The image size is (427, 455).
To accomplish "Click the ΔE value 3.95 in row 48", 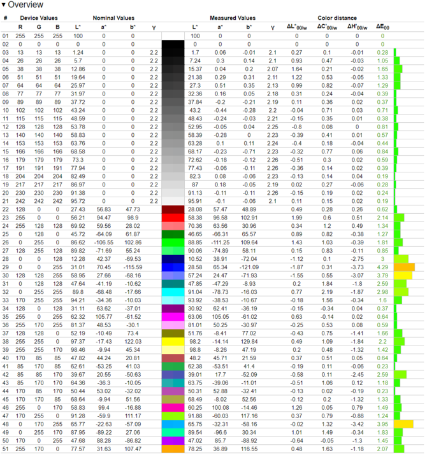I will [x=383, y=424].
